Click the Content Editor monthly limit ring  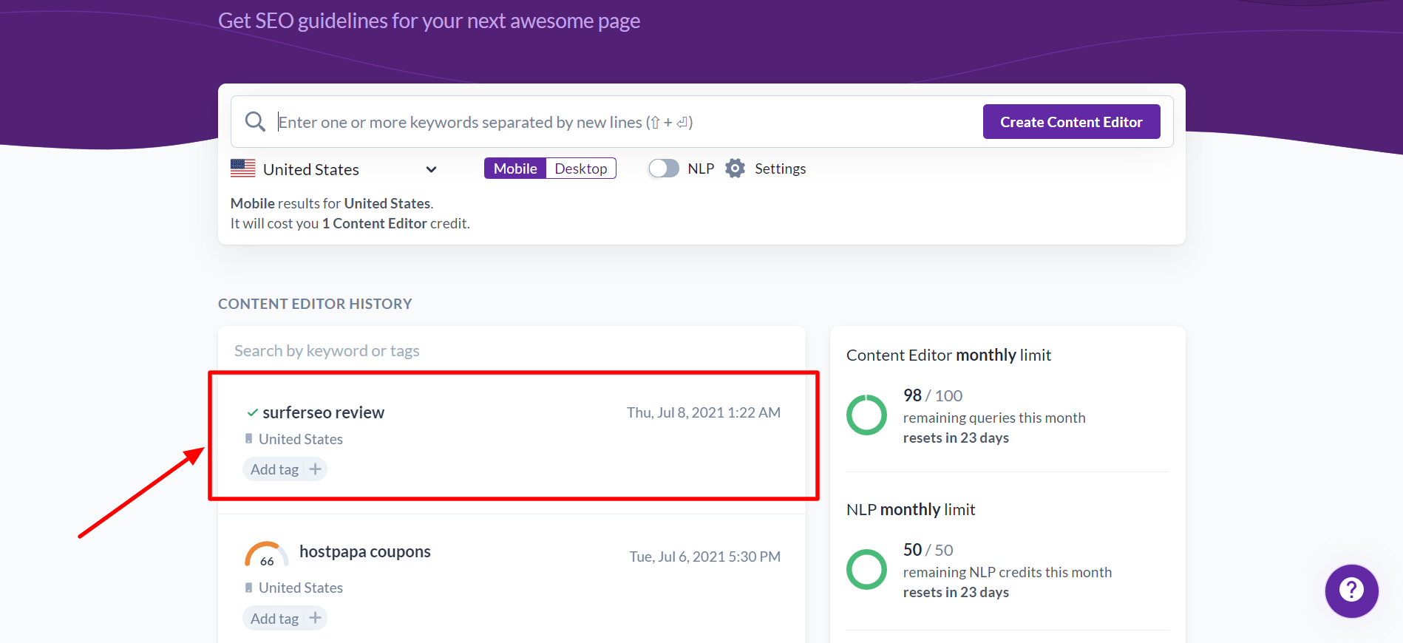866,415
